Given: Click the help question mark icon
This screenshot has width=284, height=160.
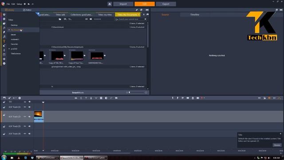Looking at the screenshot, I should click(x=25, y=4).
